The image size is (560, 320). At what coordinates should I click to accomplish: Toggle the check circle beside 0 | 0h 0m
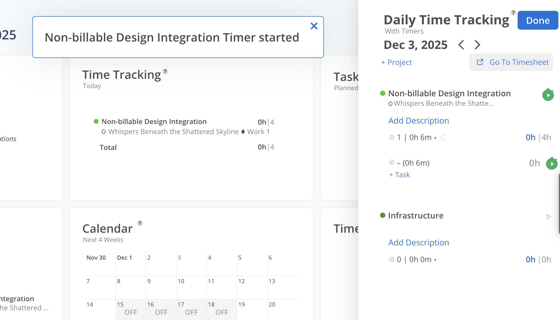pyautogui.click(x=392, y=260)
